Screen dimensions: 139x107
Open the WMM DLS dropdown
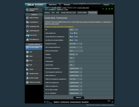[76, 86]
